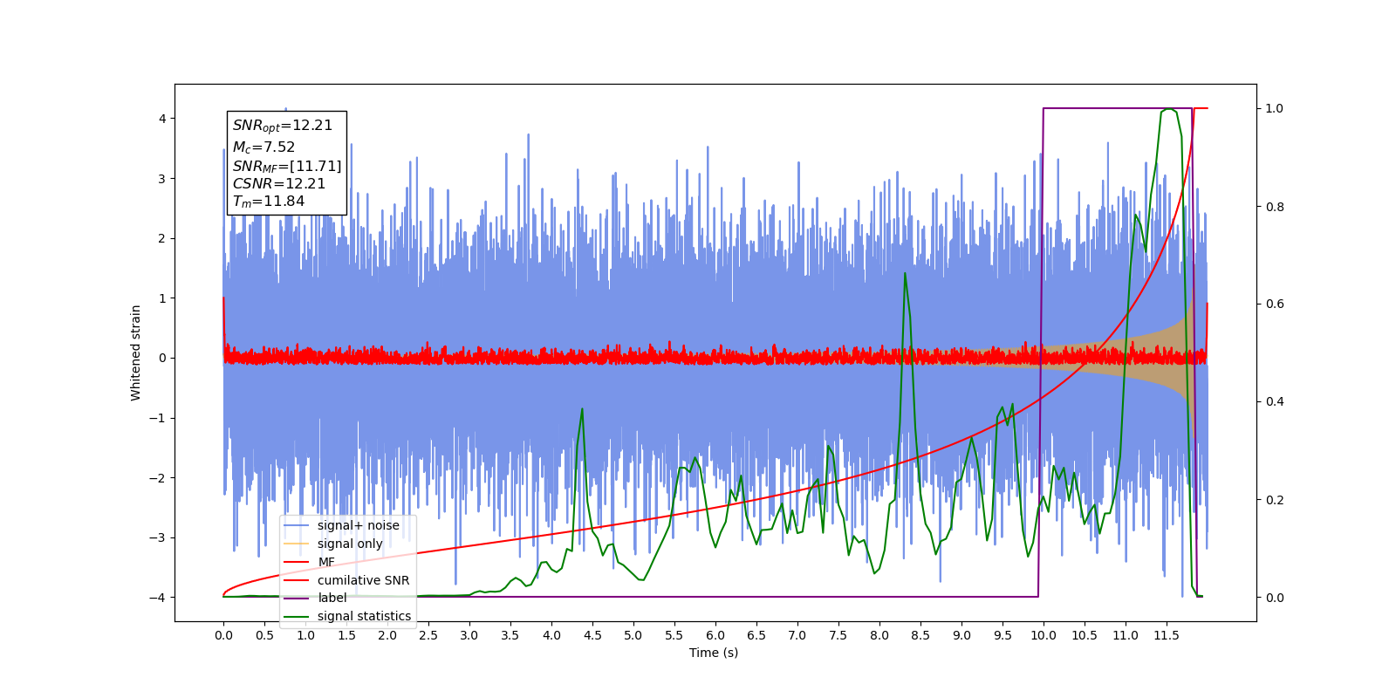Click the −4 tick on strain axis
This screenshot has height=698, width=1396.
(x=158, y=598)
